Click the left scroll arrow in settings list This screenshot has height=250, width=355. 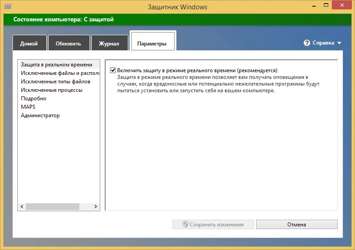(x=22, y=206)
